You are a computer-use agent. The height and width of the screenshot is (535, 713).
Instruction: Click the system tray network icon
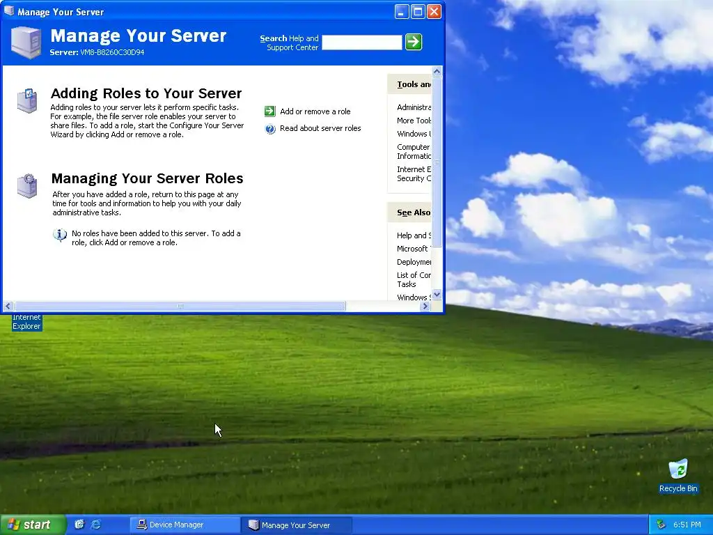(x=661, y=525)
